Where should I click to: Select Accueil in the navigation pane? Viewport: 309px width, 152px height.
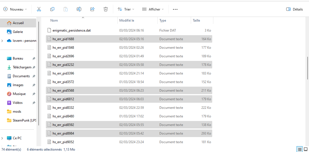pos(18,23)
